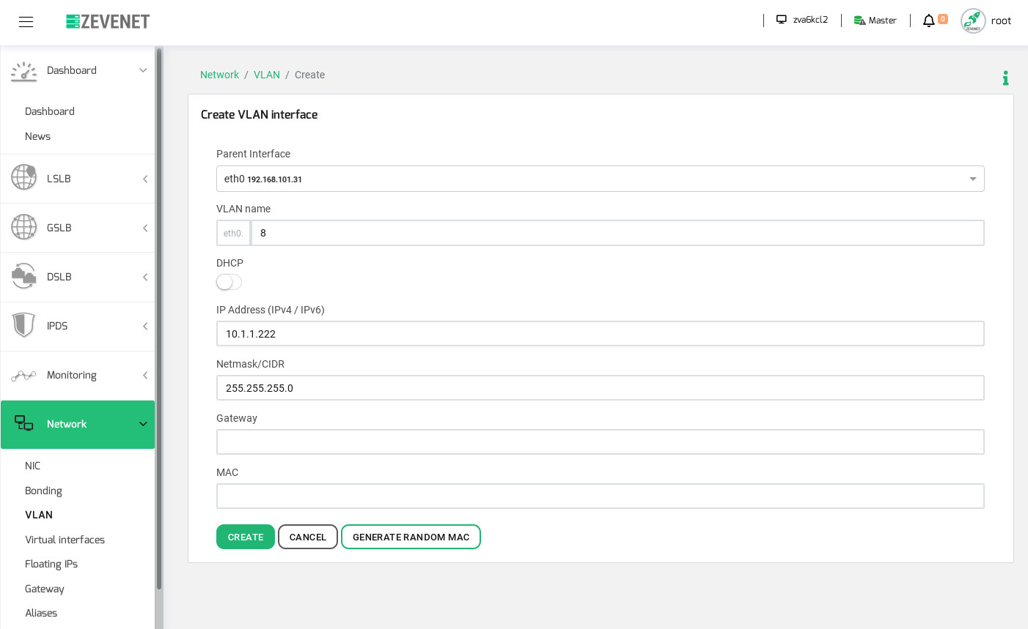
Task: Click the Dashboard gauge icon
Action: point(23,71)
